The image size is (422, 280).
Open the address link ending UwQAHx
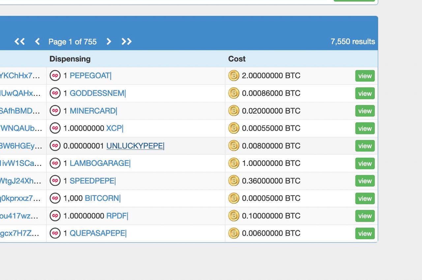20,93
